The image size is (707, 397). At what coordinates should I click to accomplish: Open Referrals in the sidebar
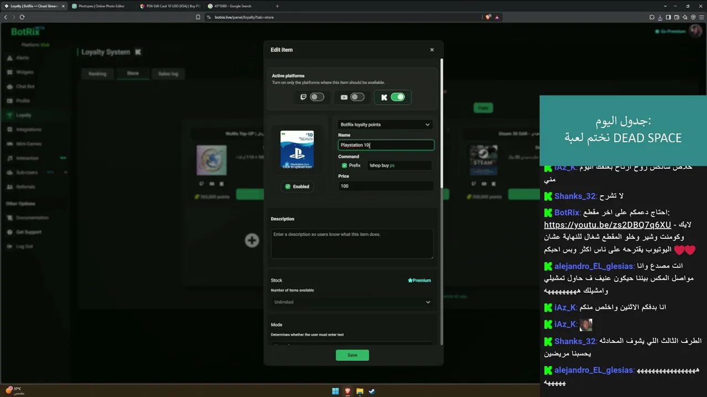tap(25, 187)
